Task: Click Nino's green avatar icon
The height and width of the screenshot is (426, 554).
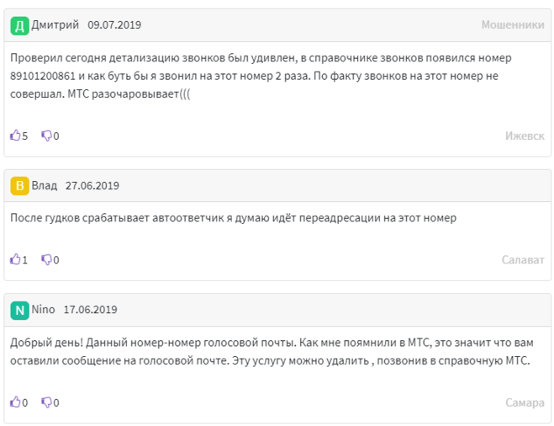Action: (x=19, y=310)
